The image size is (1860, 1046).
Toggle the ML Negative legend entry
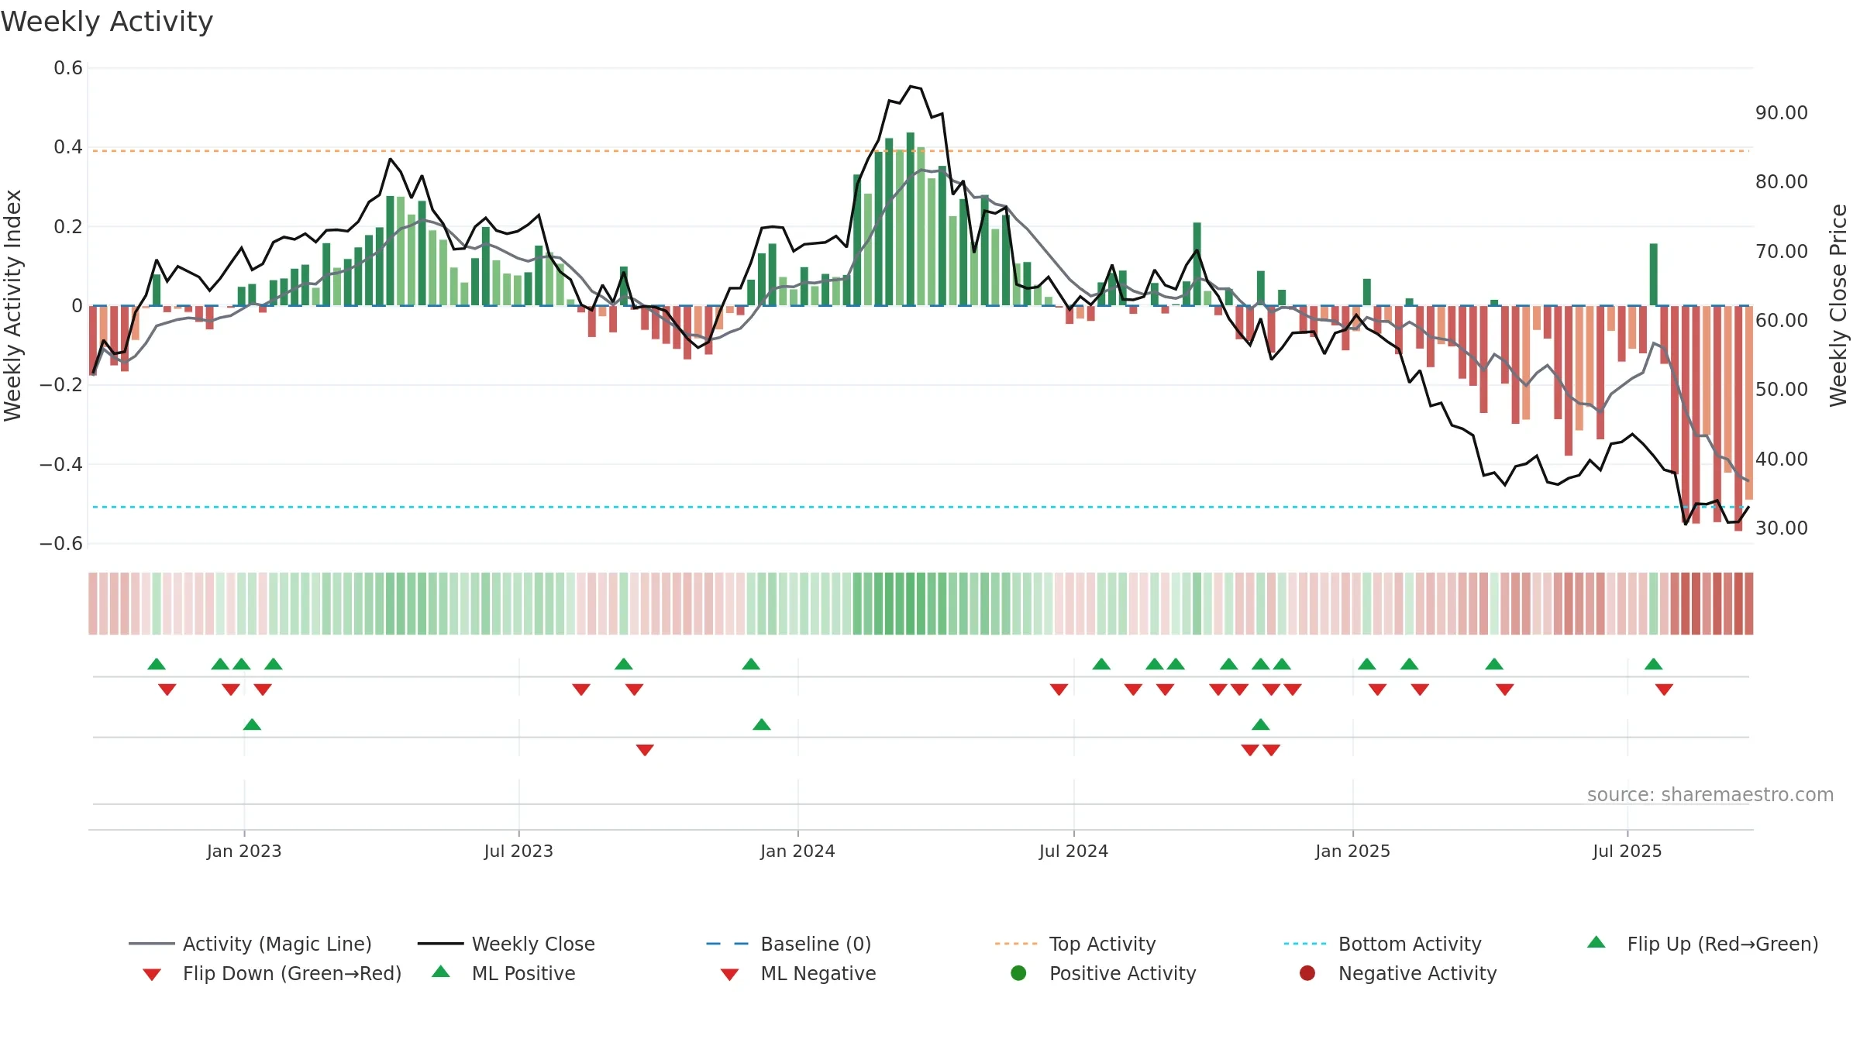click(798, 973)
